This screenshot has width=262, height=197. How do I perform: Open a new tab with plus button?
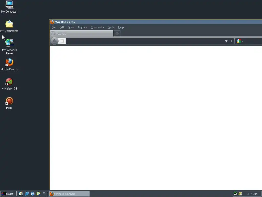[117, 33]
